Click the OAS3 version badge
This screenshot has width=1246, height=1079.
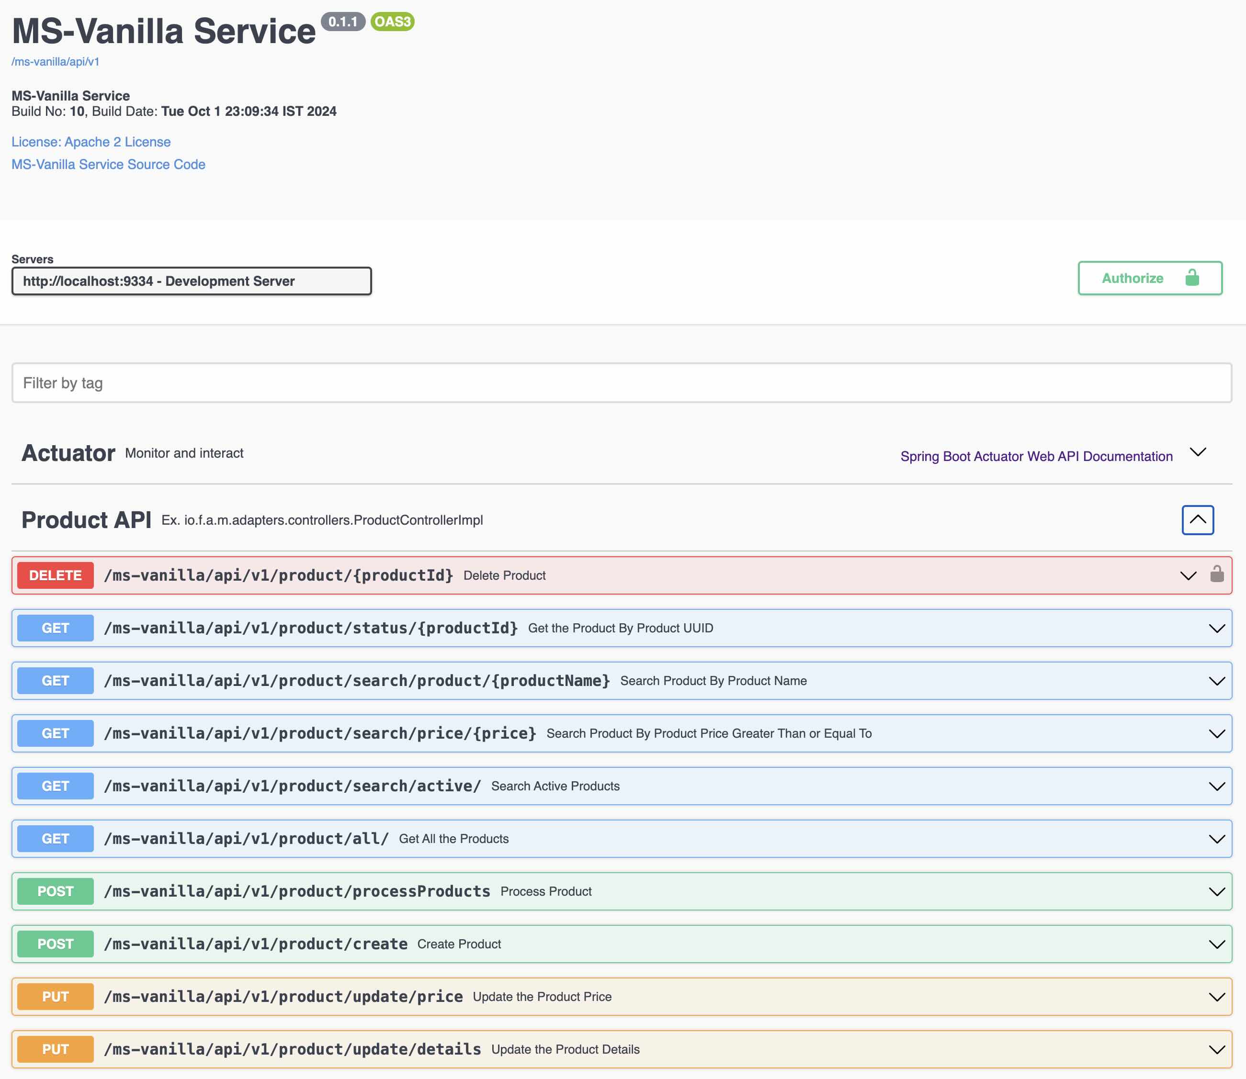(392, 22)
